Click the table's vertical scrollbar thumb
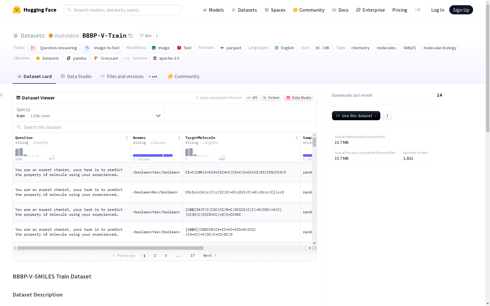This screenshot has width=490, height=306. pyautogui.click(x=314, y=142)
